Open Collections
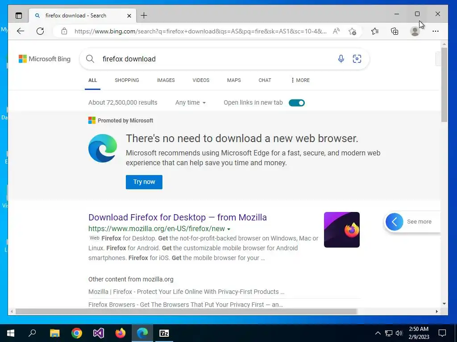The height and width of the screenshot is (342, 457). coord(395,31)
